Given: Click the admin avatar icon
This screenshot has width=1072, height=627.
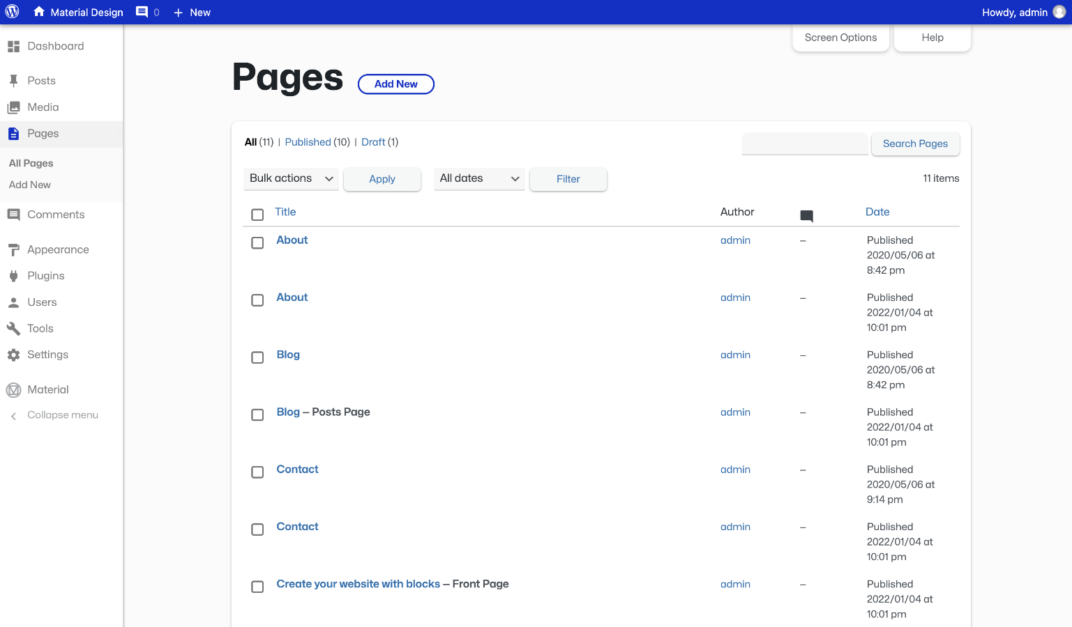Looking at the screenshot, I should pyautogui.click(x=1059, y=12).
